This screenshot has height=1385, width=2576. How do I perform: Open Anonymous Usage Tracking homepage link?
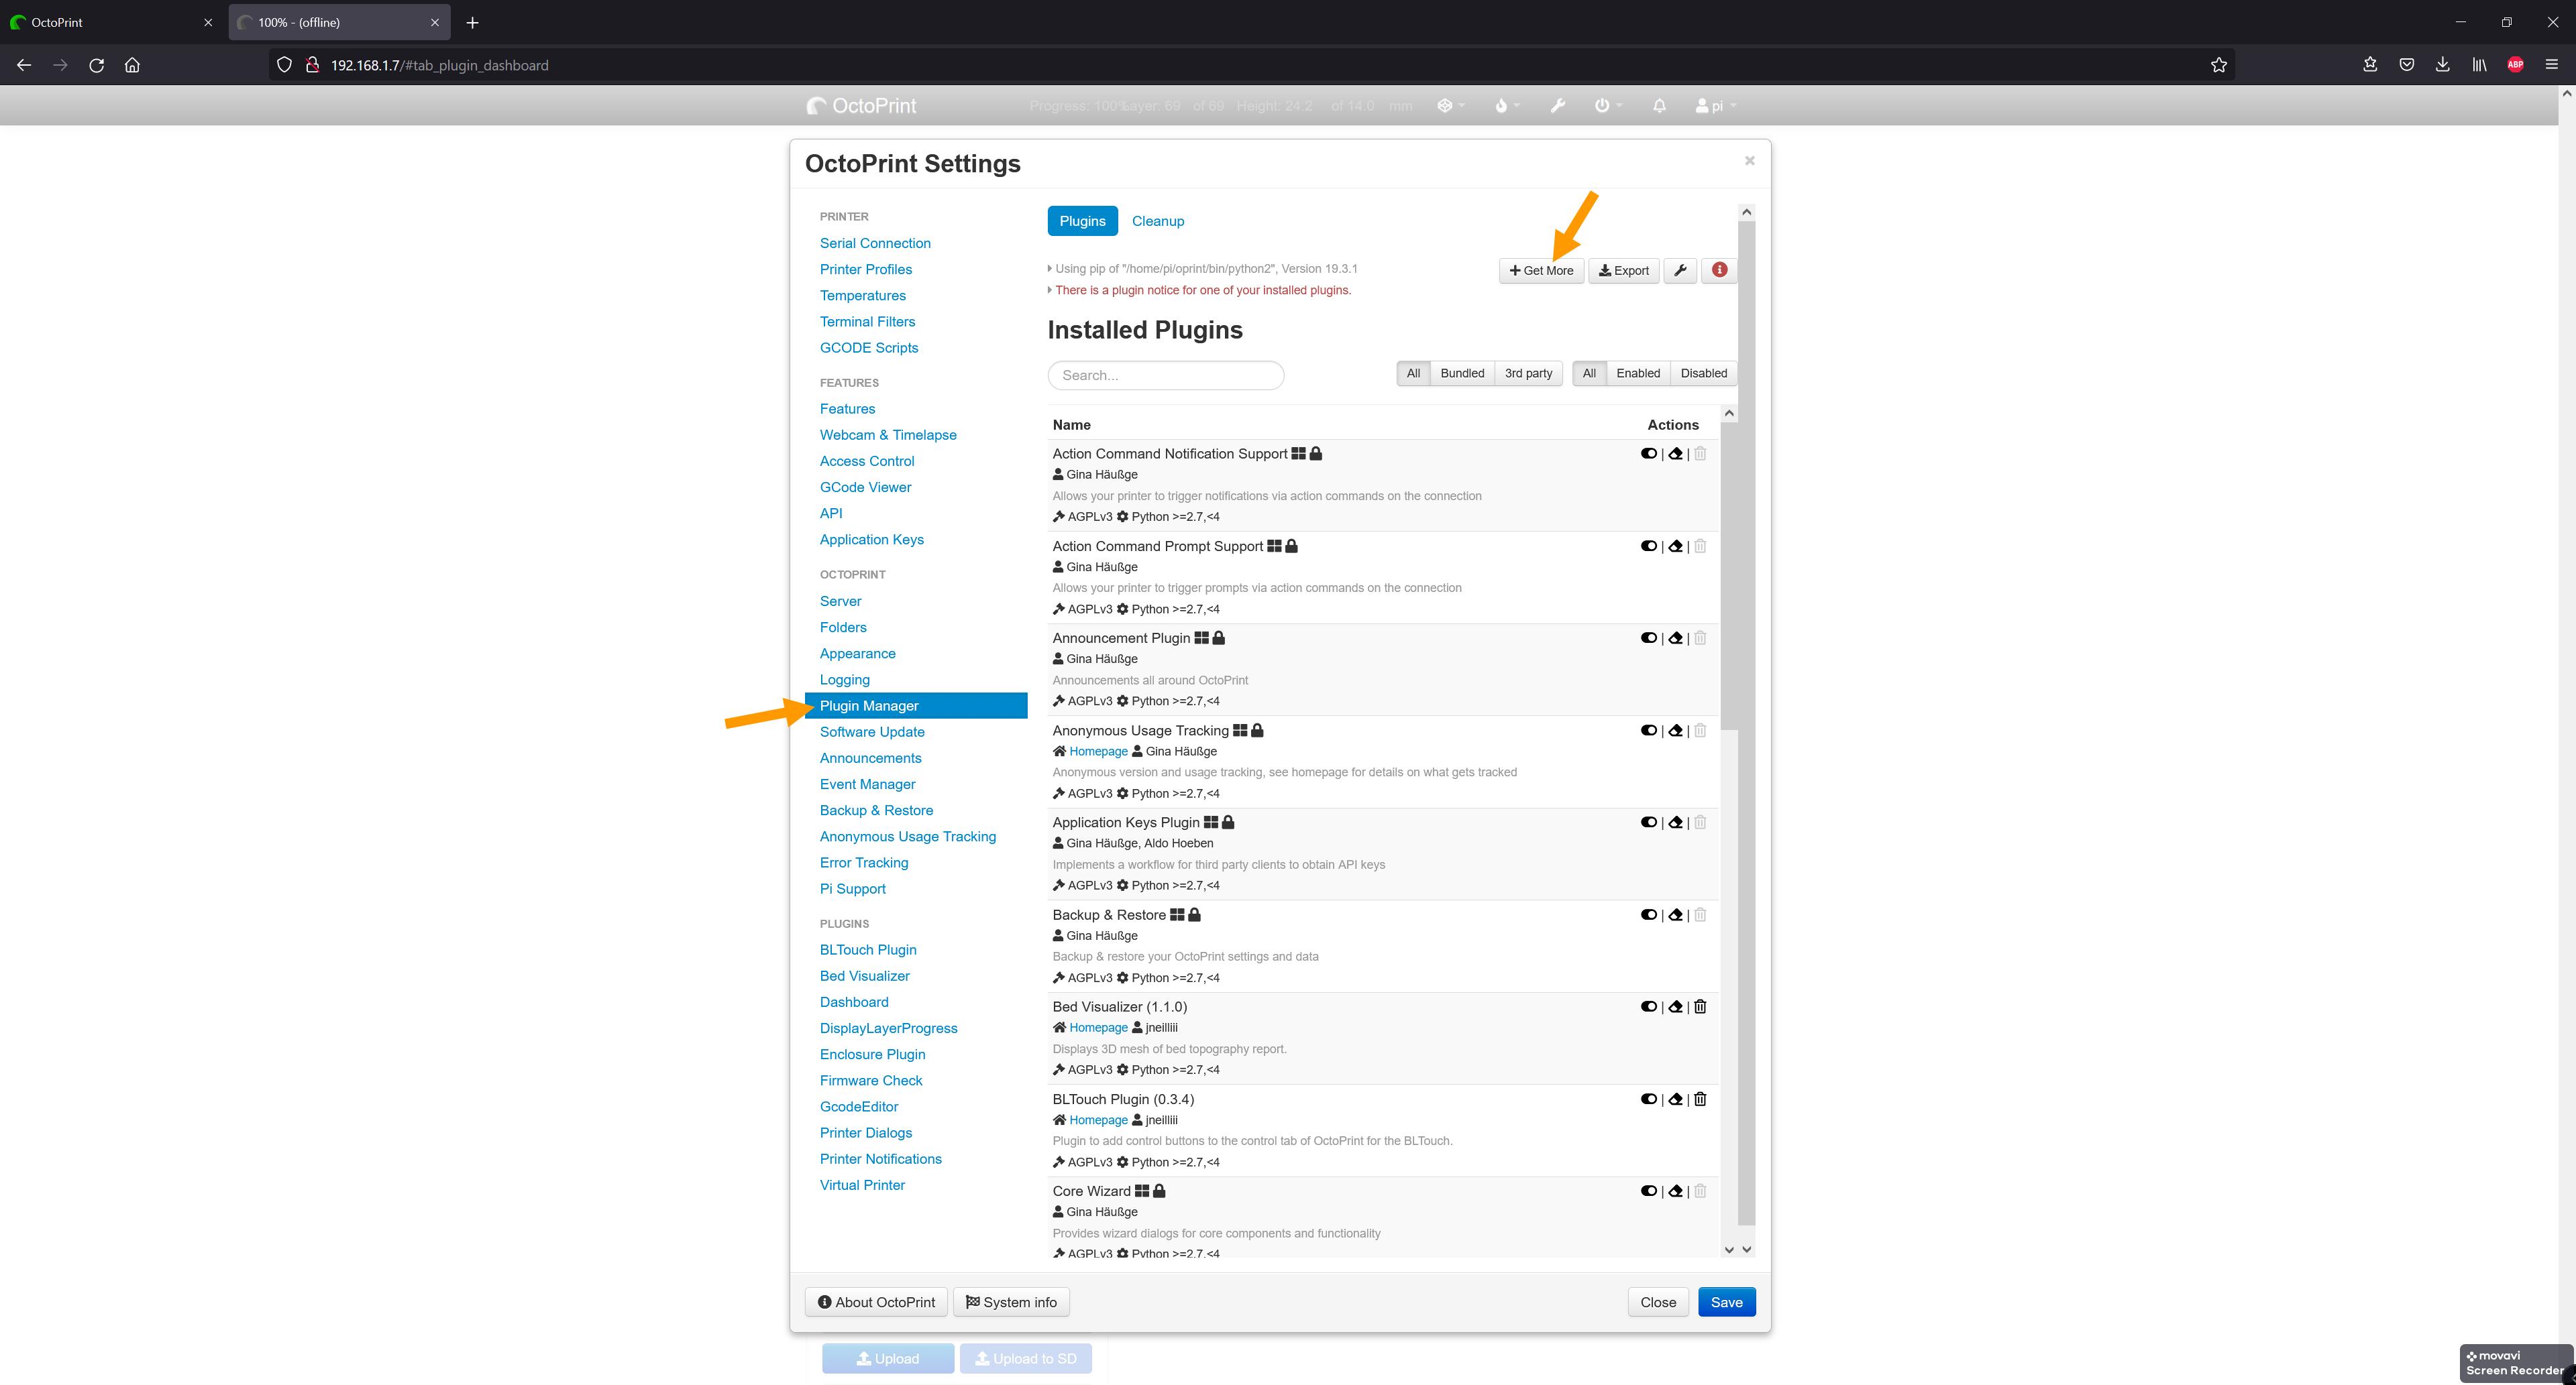coord(1098,751)
